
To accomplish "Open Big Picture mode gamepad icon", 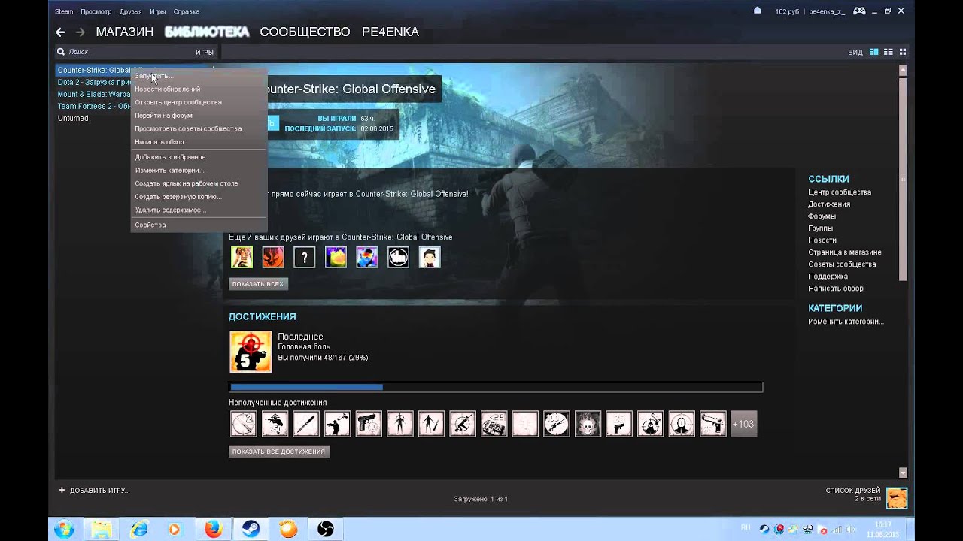I will pyautogui.click(x=860, y=11).
